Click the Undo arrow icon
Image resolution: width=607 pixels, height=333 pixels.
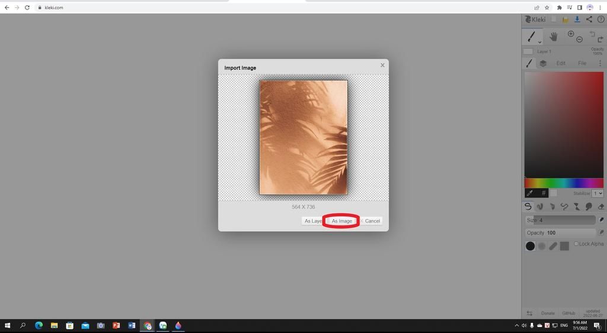[592, 34]
